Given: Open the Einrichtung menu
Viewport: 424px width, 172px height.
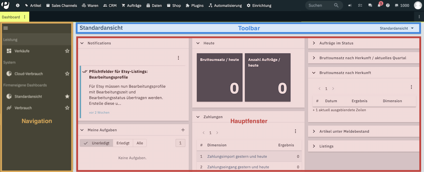Looking at the screenshot, I should 259,6.
